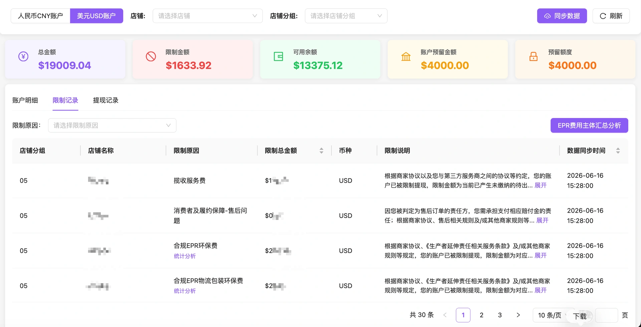Image resolution: width=641 pixels, height=327 pixels.
Task: Expand description in 消费者及履约保障 row
Action: (542, 220)
